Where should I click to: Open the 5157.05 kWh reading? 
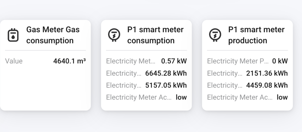coord(166,85)
